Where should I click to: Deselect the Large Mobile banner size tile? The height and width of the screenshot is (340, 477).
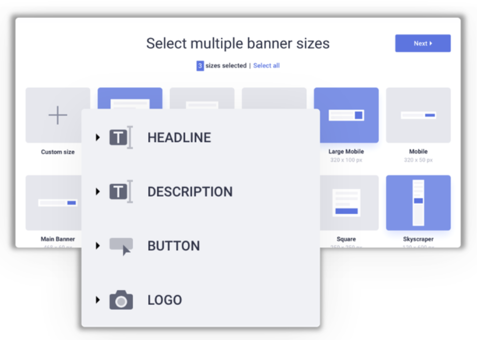coord(349,115)
